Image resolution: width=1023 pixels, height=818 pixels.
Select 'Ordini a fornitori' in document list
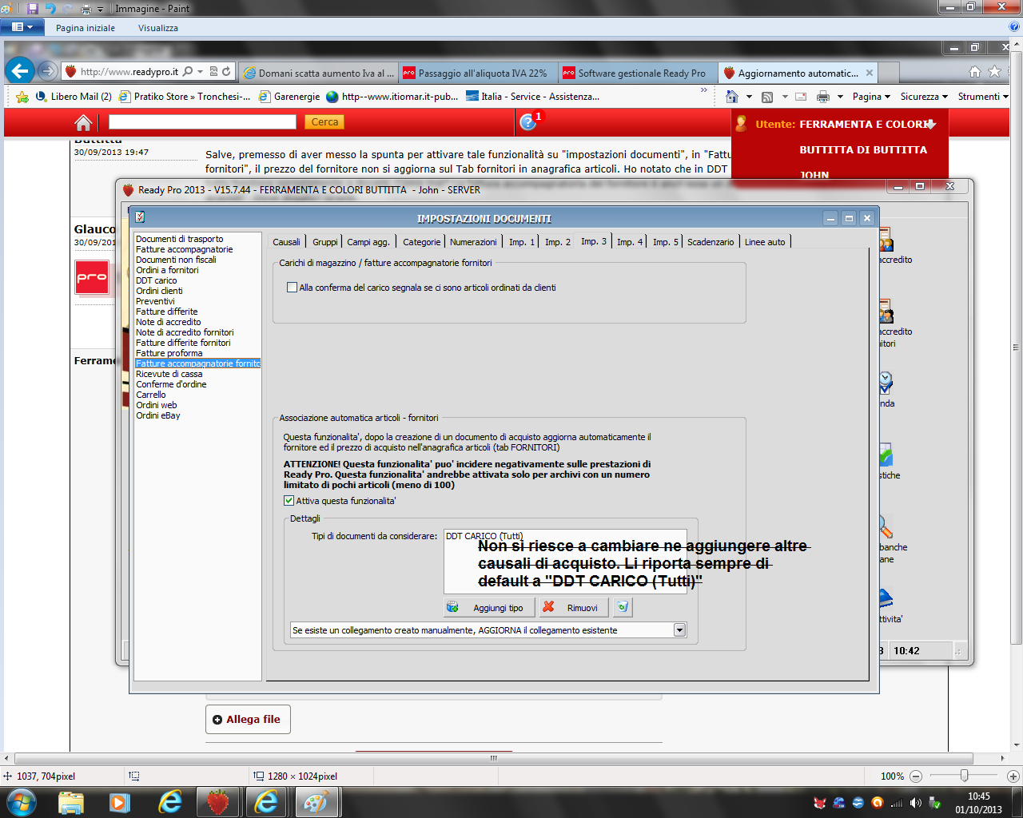(x=167, y=270)
